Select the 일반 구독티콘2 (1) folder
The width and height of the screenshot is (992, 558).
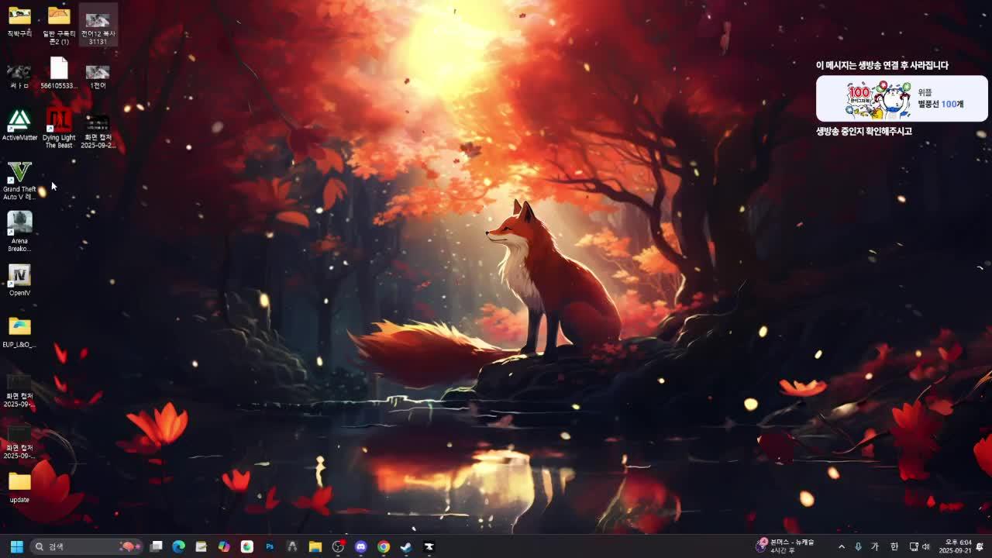coord(59,26)
